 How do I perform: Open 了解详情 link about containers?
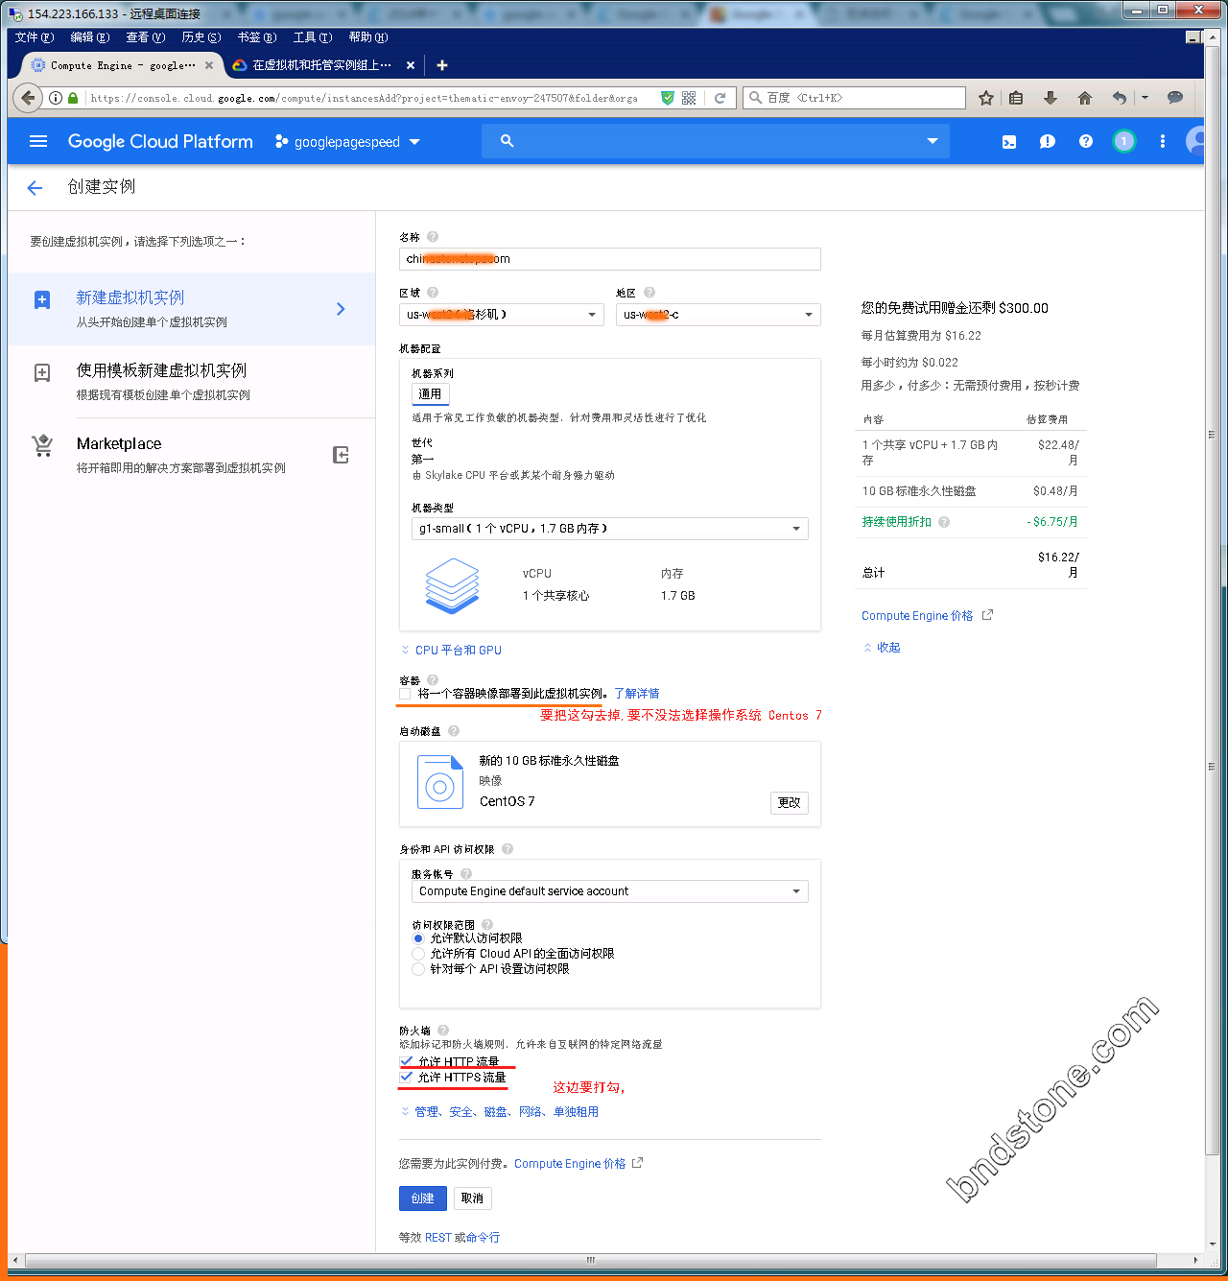pyautogui.click(x=637, y=694)
